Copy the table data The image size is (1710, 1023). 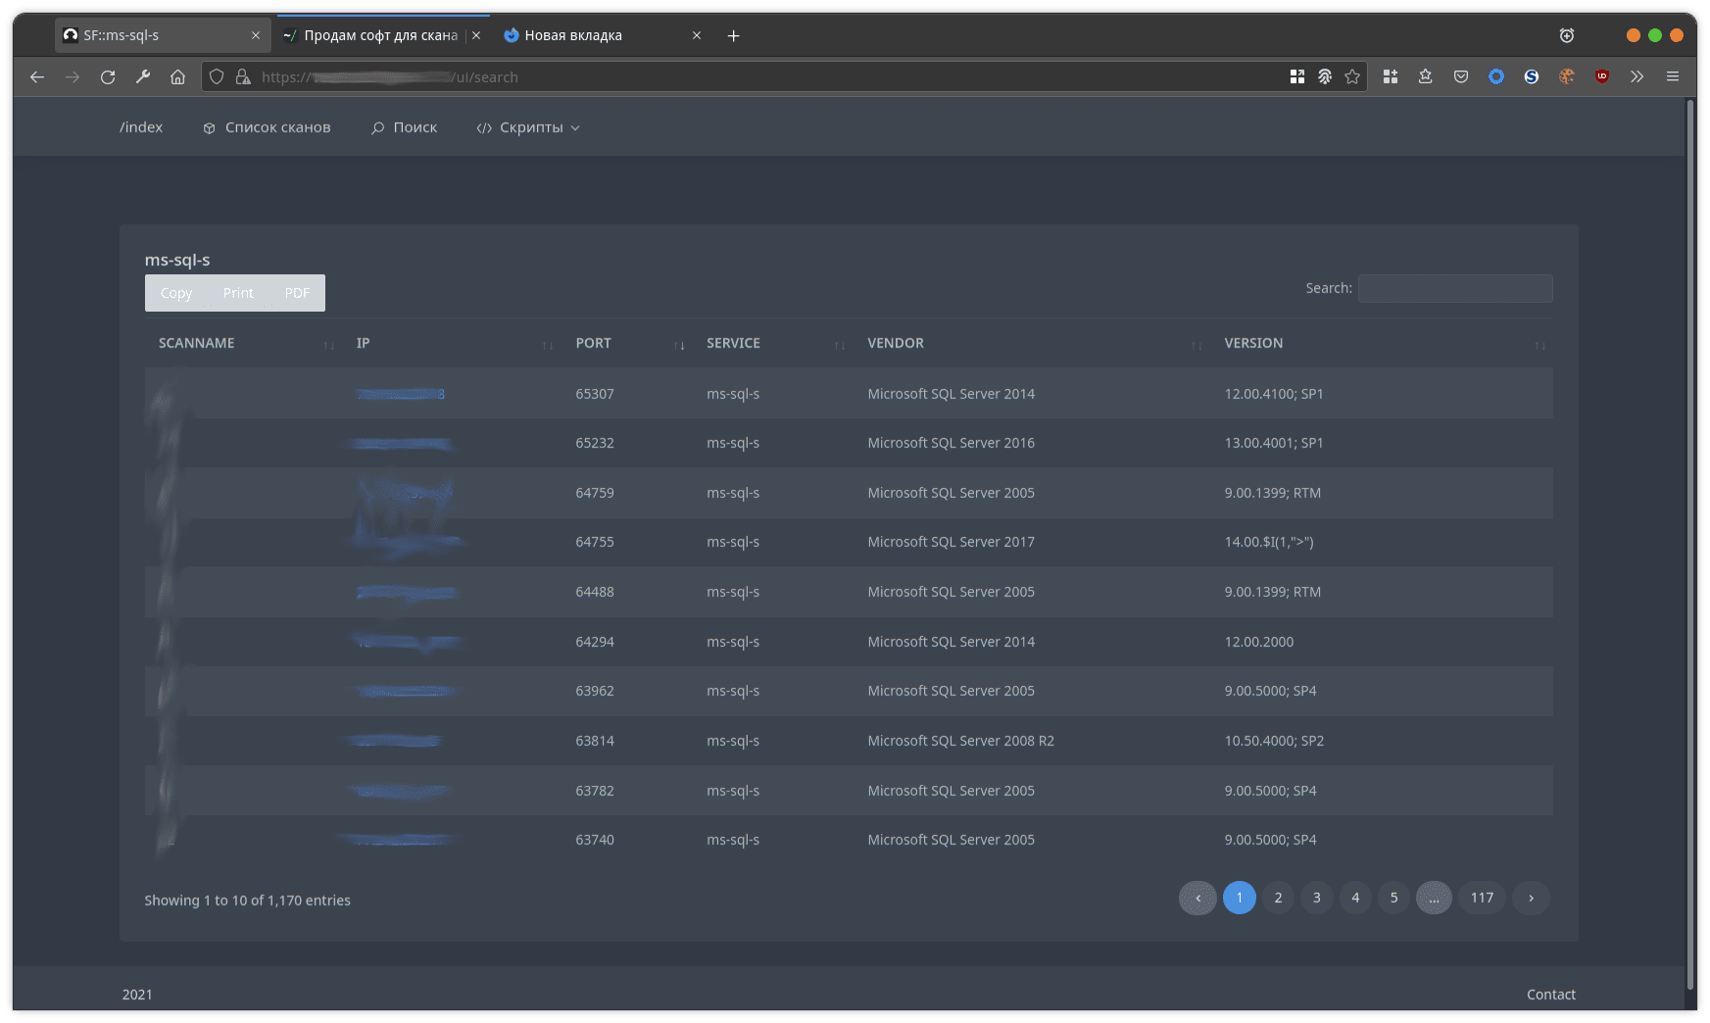(176, 293)
